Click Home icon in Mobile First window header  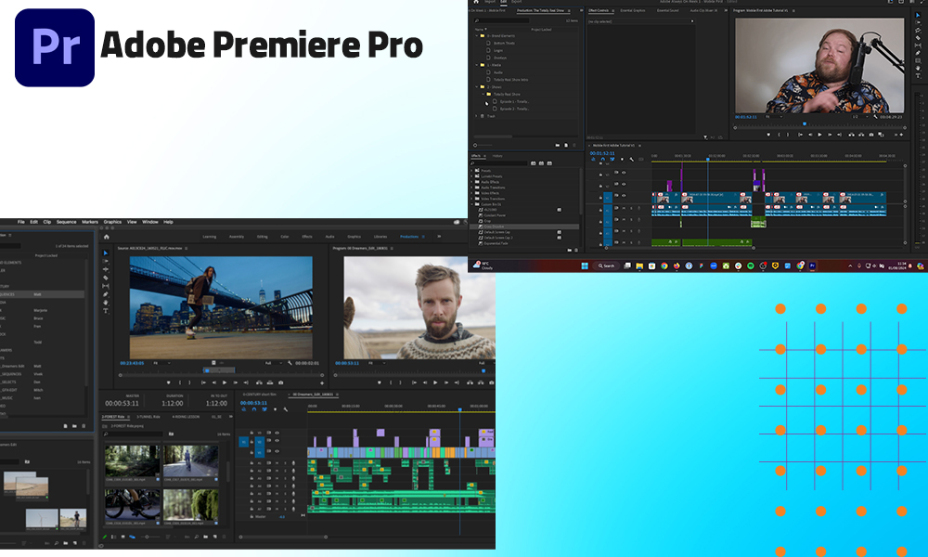476,2
